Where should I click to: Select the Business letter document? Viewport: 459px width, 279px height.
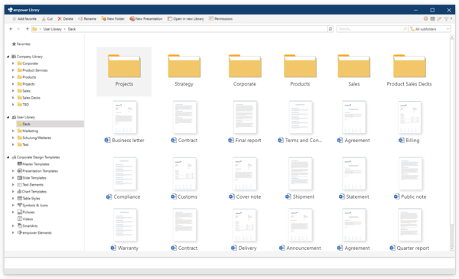125,122
